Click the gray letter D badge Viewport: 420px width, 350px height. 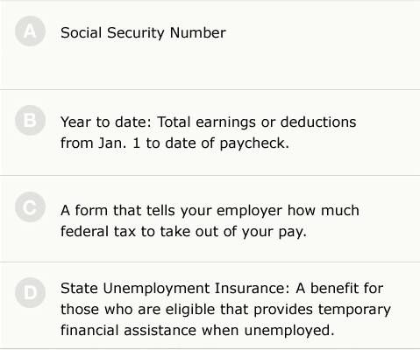point(30,292)
